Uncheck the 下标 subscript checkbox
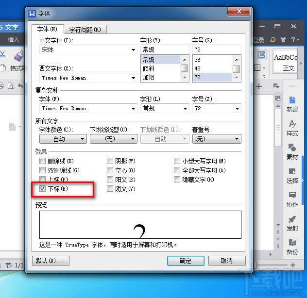307x298 pixels. tap(43, 188)
